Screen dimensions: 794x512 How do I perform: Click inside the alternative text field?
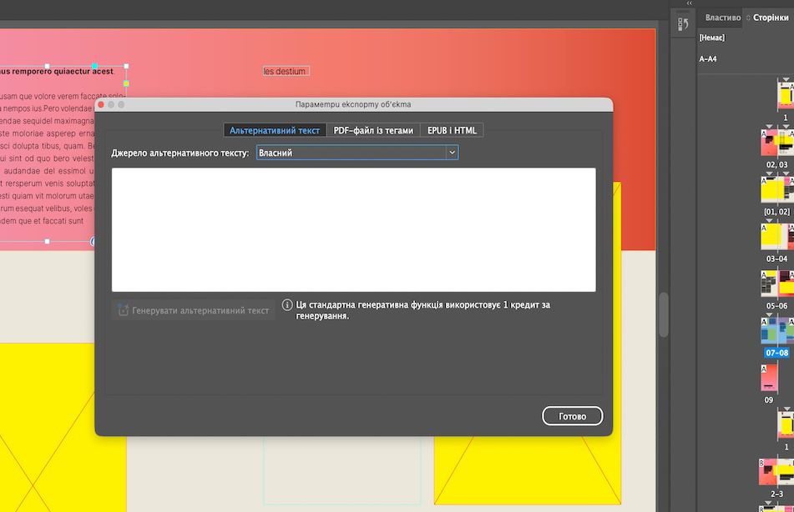(353, 229)
